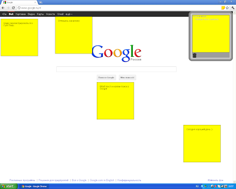The image size is (236, 189).
Task: Open Всё о Google footer link
Action: 79,180
